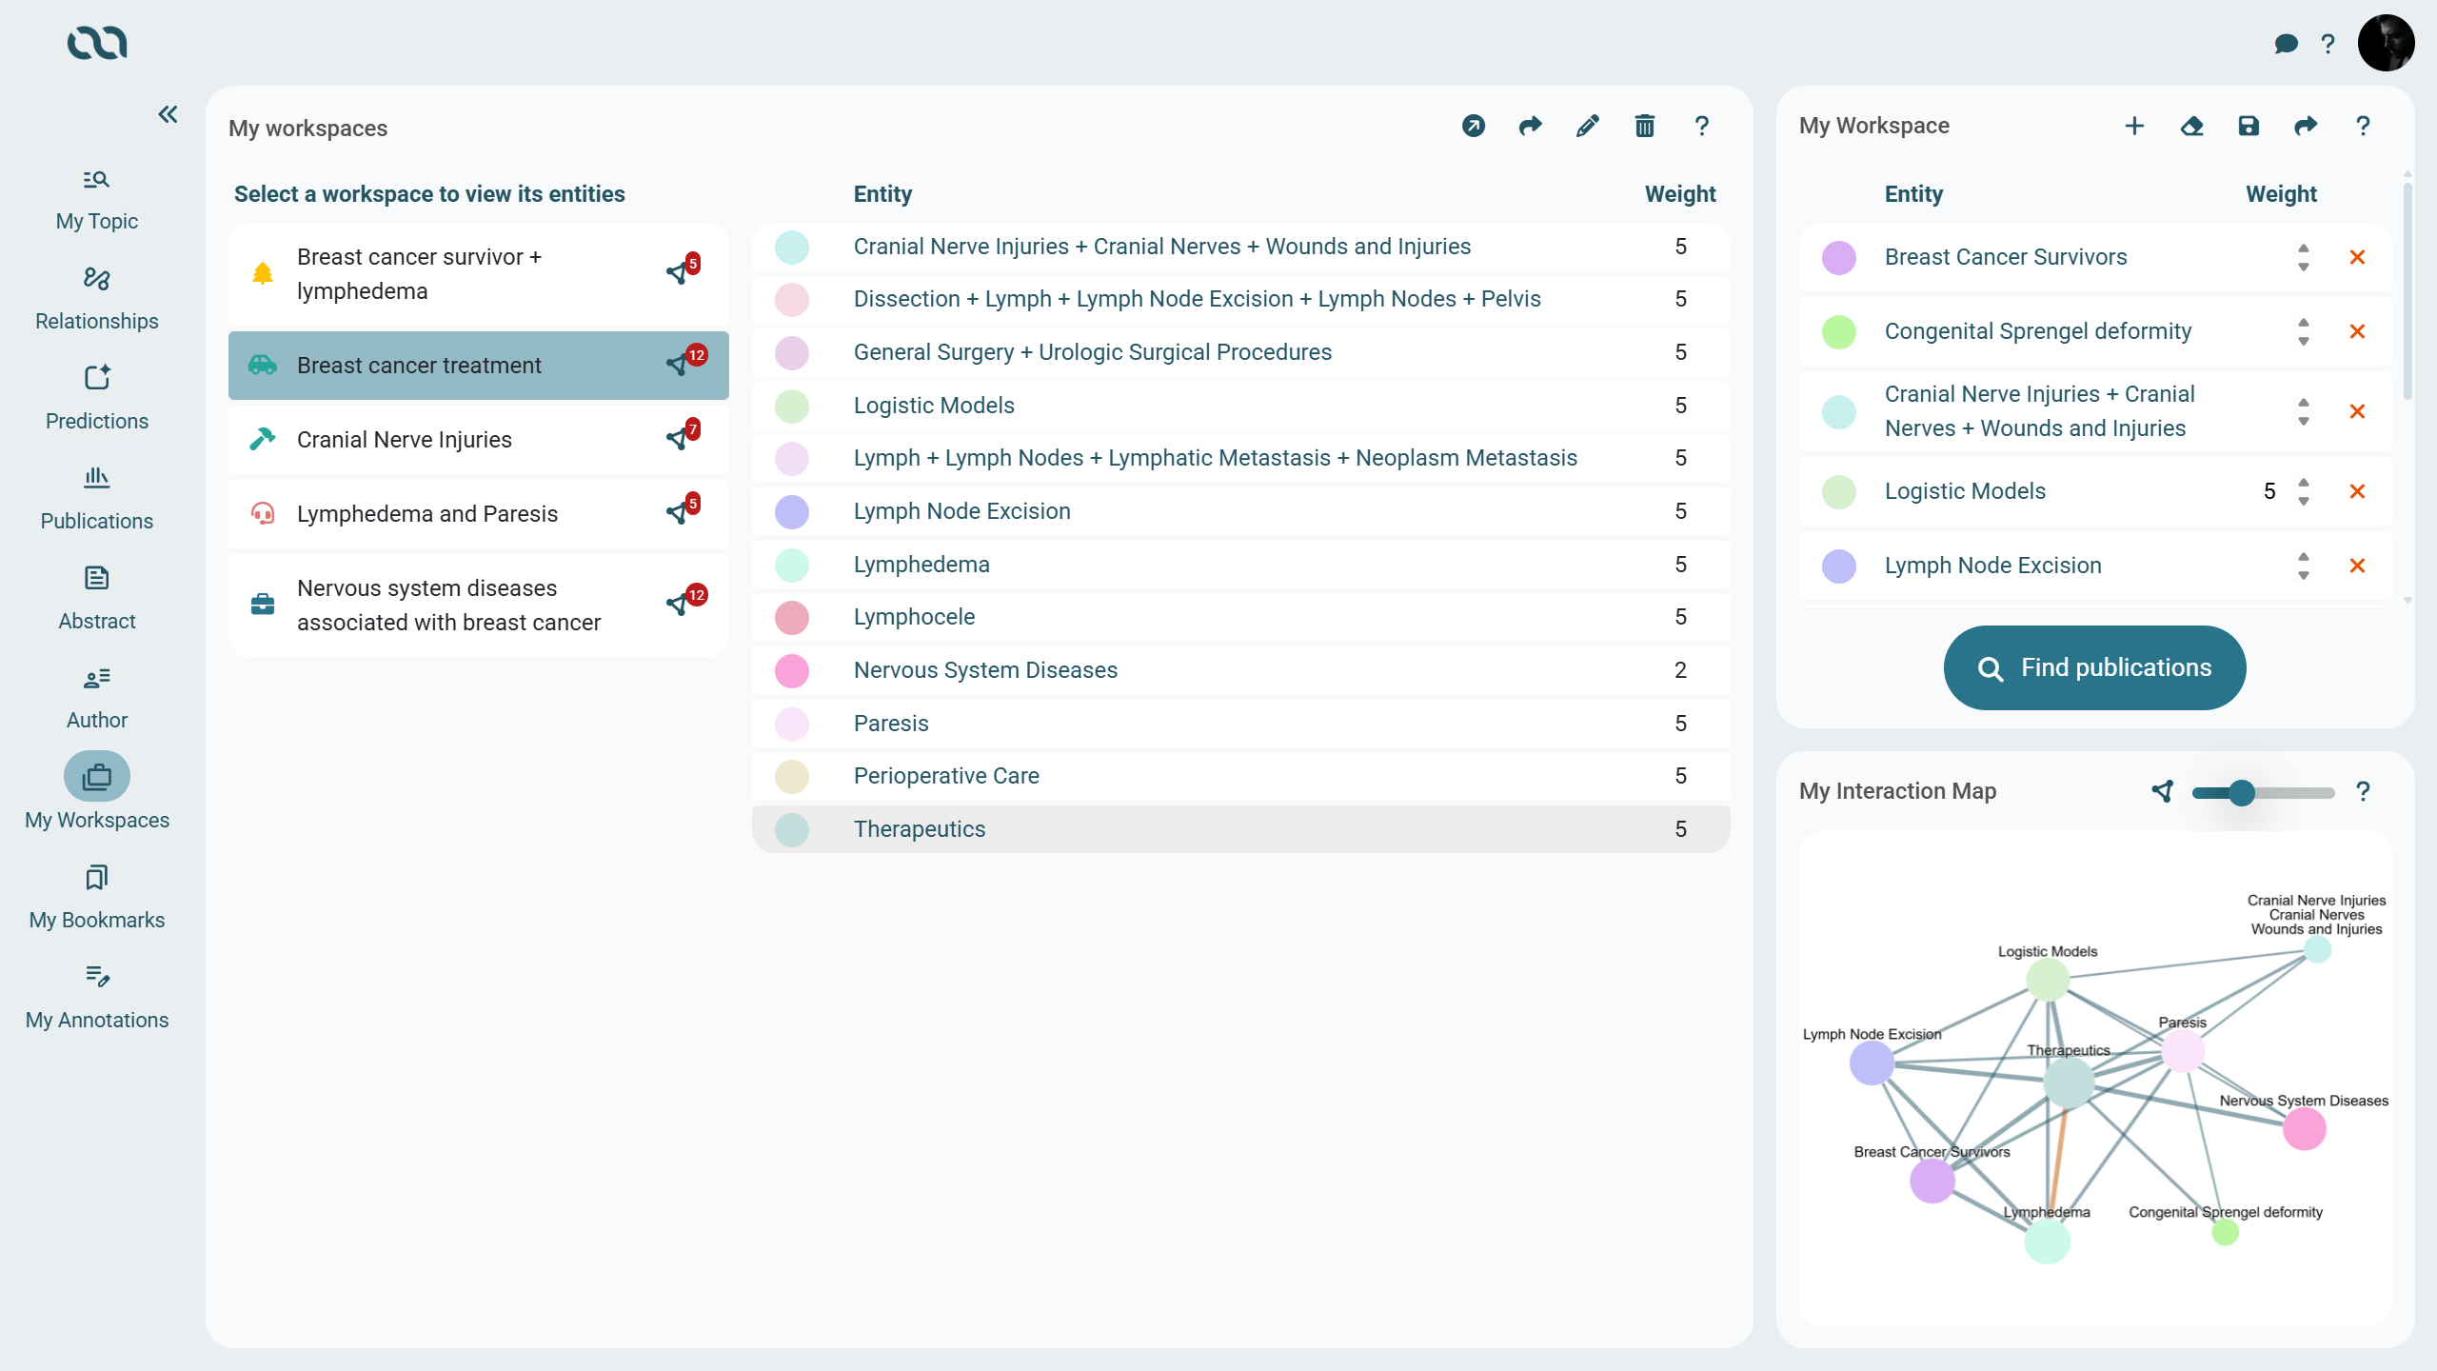The width and height of the screenshot is (2437, 1371).
Task: Adjust the Interaction Map slider handle
Action: tap(2242, 792)
